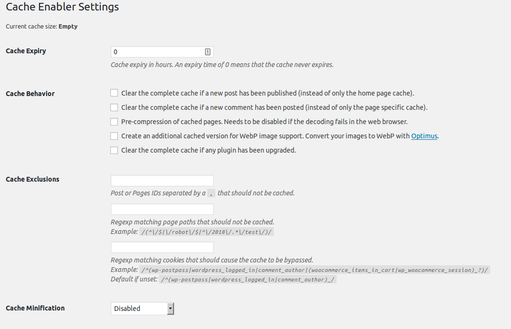
Task: Click the page paths example regex code
Action: click(x=206, y=232)
